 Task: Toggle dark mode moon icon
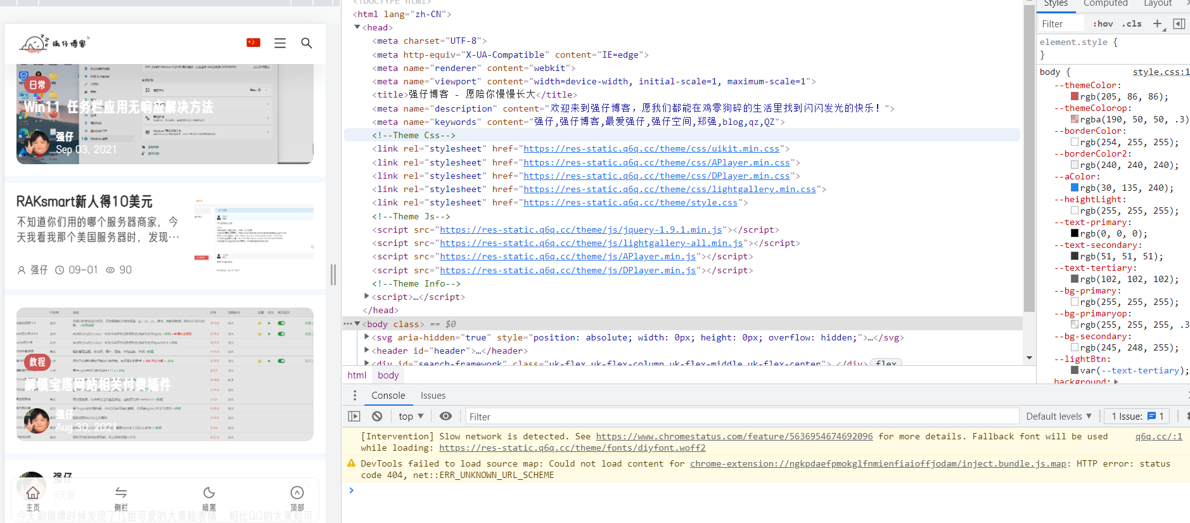pyautogui.click(x=209, y=493)
